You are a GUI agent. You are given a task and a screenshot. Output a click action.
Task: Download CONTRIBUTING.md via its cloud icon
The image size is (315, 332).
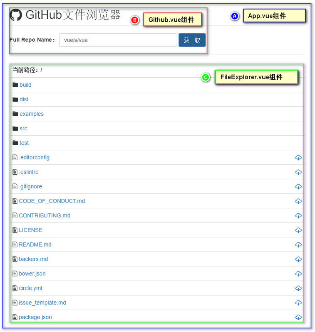pyautogui.click(x=298, y=215)
